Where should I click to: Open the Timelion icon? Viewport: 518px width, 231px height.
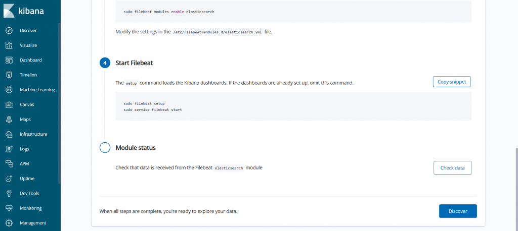(9, 75)
